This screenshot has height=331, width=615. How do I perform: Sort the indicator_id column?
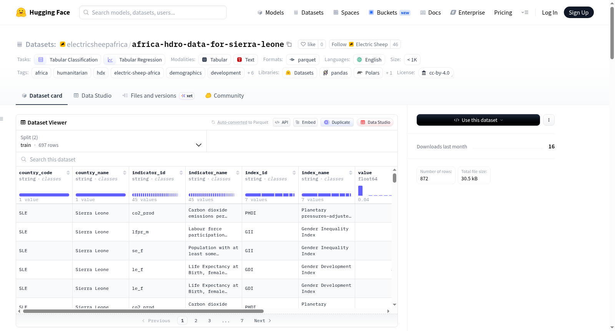coord(181,173)
